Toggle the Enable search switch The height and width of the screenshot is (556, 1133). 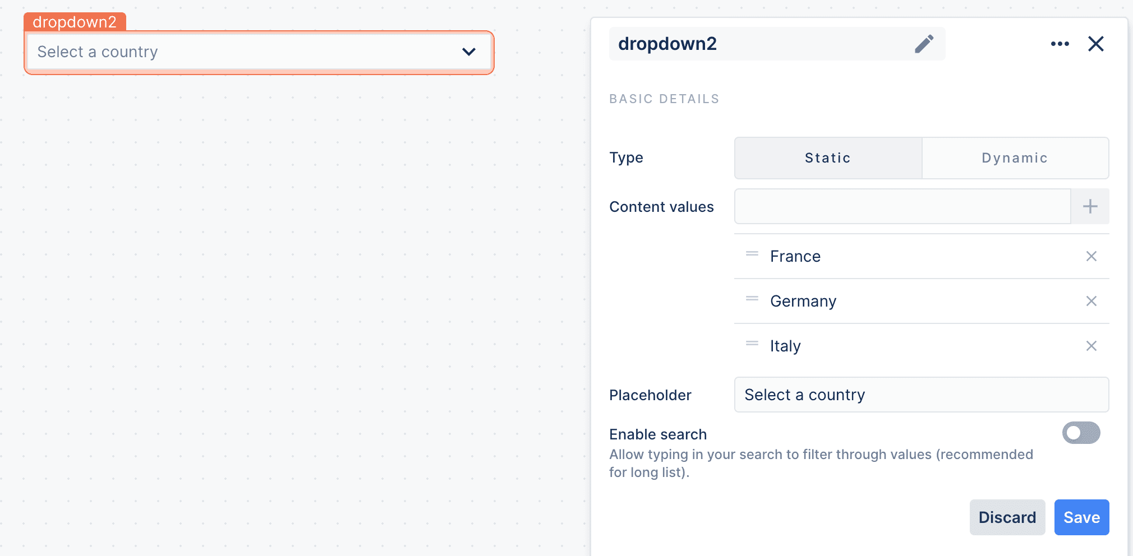(x=1081, y=433)
